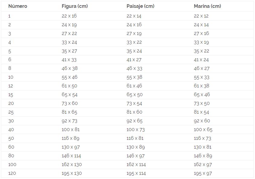Click the Marina (cm) column header

207,6
